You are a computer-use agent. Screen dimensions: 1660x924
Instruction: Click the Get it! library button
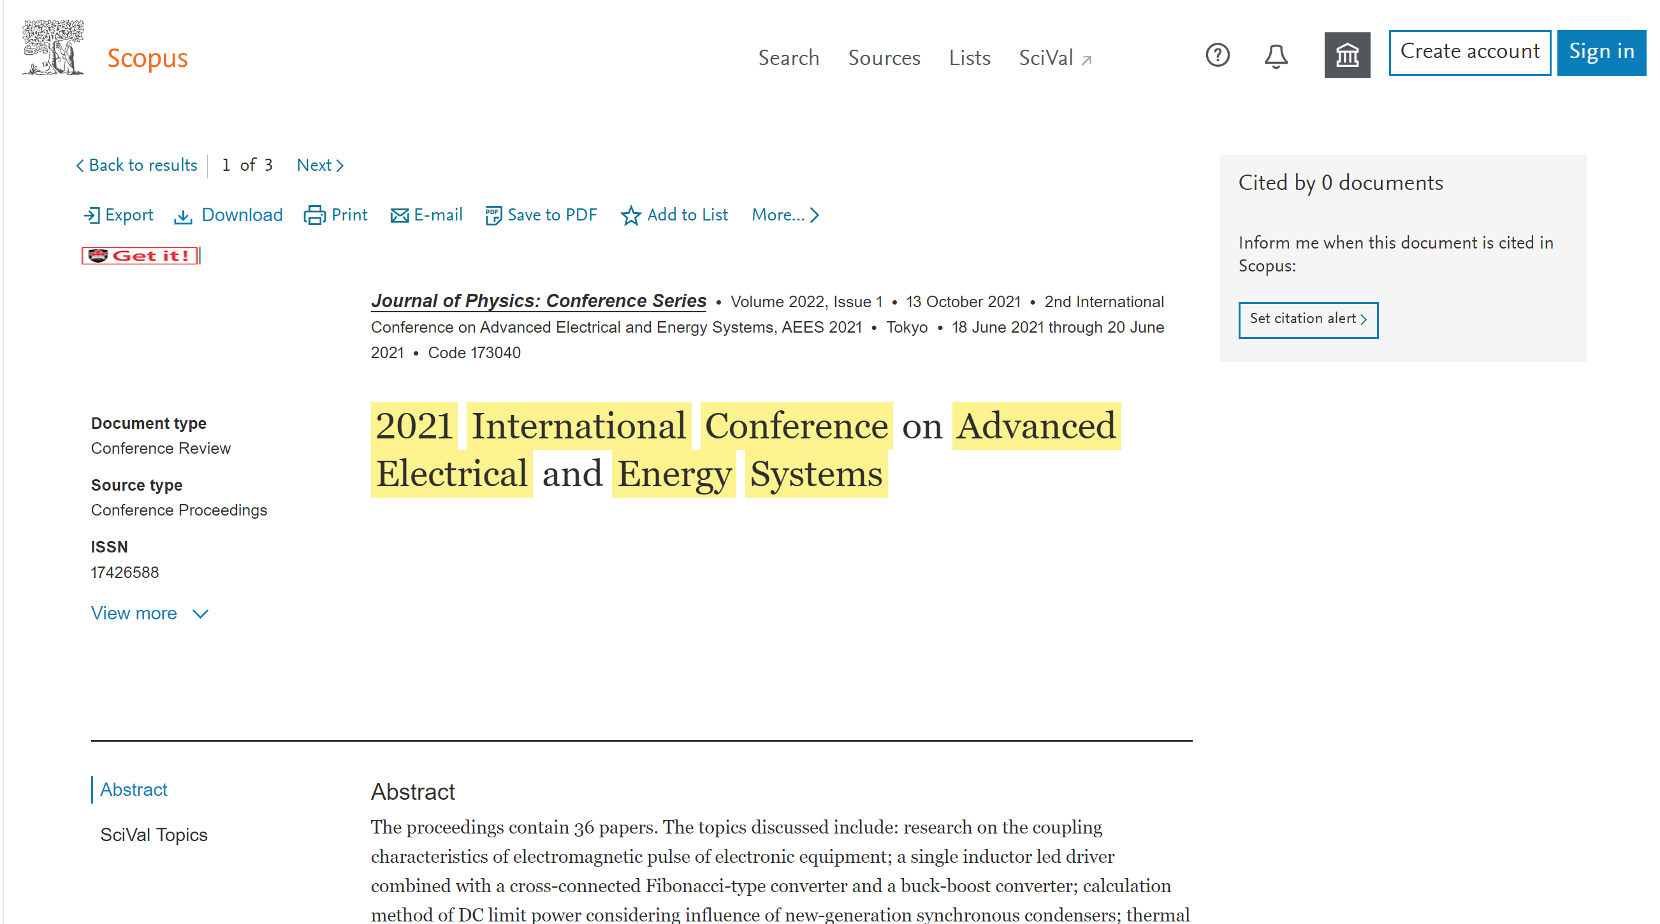tap(140, 256)
